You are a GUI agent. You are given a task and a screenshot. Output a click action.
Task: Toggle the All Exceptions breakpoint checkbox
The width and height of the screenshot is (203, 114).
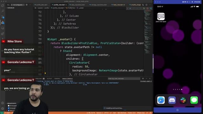pyautogui.click(x=9, y=106)
